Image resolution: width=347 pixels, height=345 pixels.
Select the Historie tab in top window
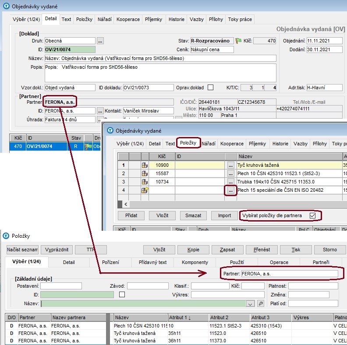point(177,19)
